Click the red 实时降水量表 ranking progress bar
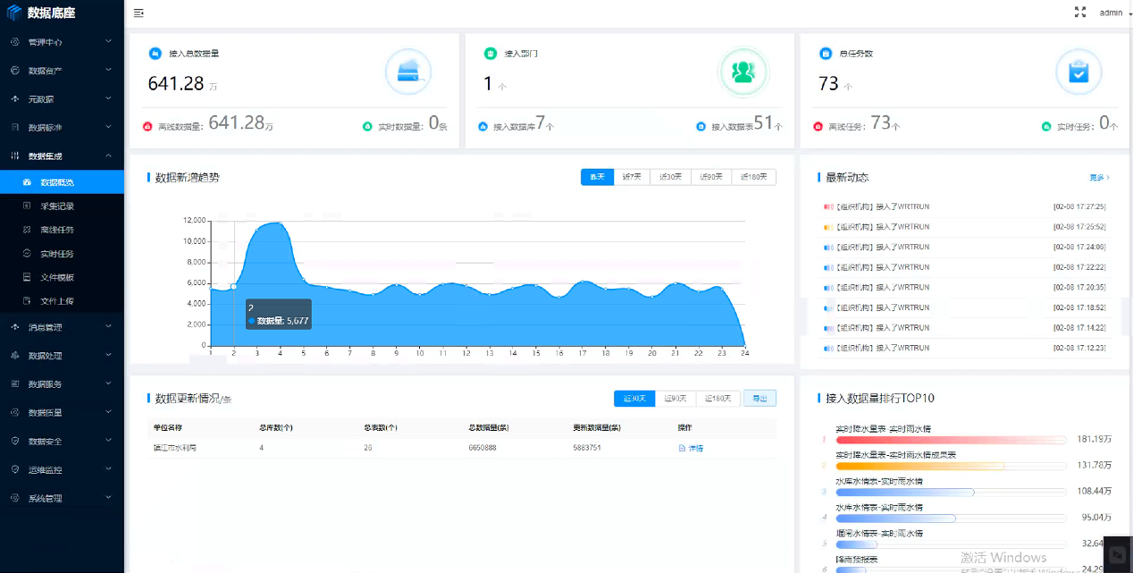This screenshot has height=573, width=1133. (x=951, y=440)
